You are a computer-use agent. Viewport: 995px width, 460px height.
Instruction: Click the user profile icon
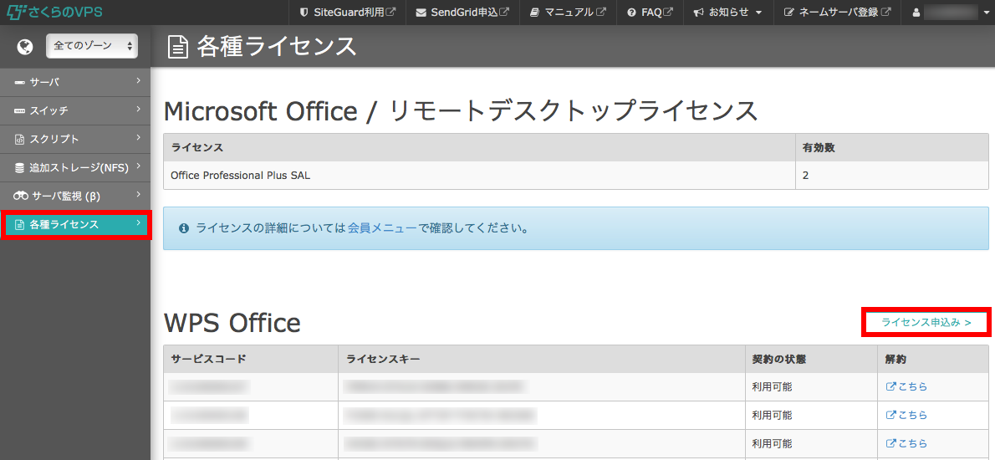[916, 12]
